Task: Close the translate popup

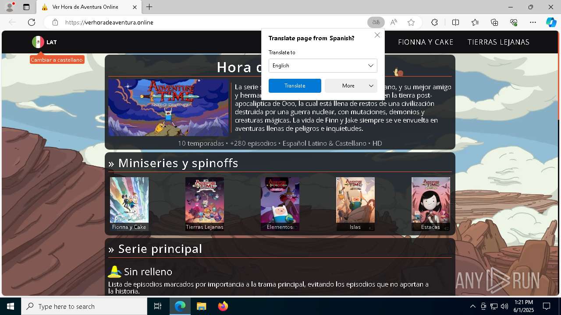Action: (377, 35)
